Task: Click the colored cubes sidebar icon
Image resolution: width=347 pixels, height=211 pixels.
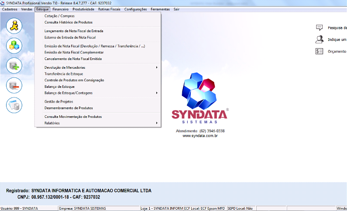Action: coord(14,46)
